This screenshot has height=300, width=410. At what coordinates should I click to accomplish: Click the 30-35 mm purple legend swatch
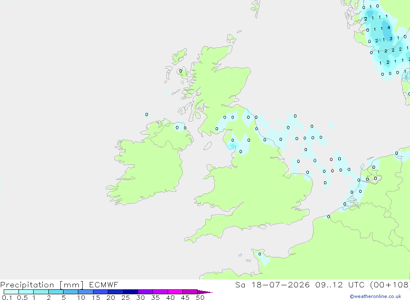pyautogui.click(x=145, y=292)
